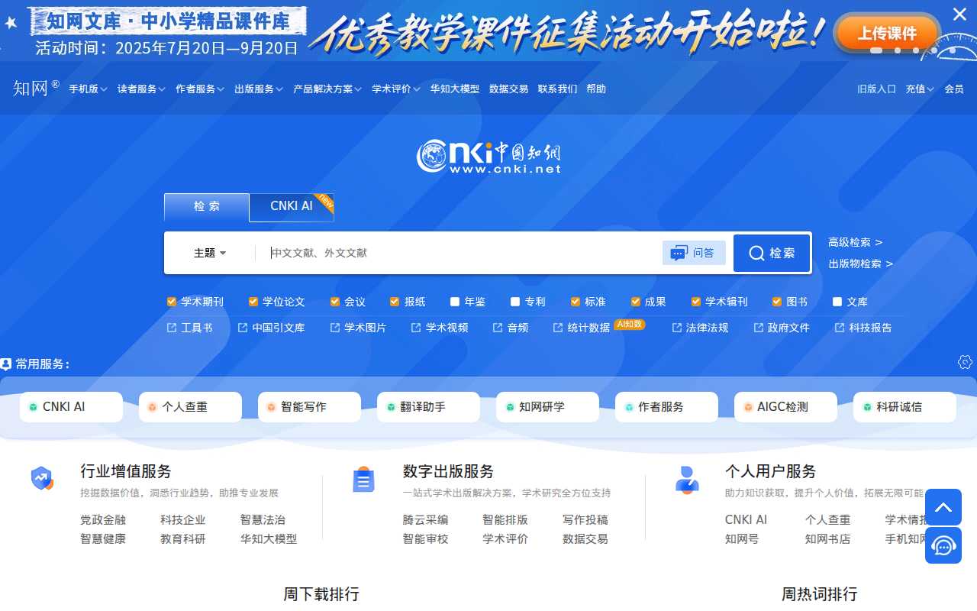Open the 华知大模型 menu item
This screenshot has height=611, width=977.
[x=455, y=89]
